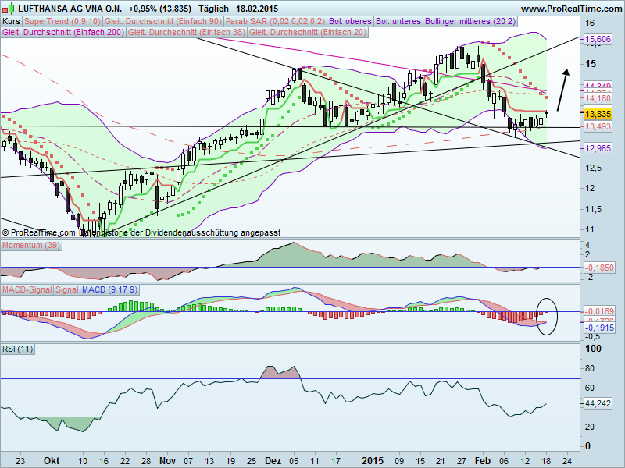Click the 05 date label on time axis
Image resolution: width=625 pixels, height=468 pixels.
[x=294, y=461]
